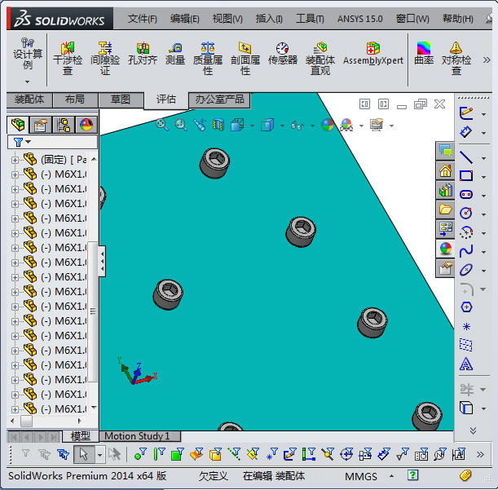Screen dimensions: 498x490
Task: Launch AssemblyXpert from the toolbar
Action: point(372,54)
